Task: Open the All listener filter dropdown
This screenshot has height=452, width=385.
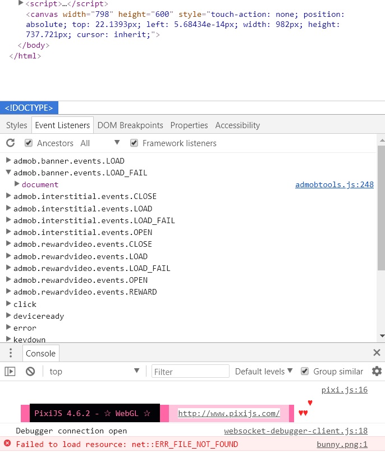Action: (100, 143)
